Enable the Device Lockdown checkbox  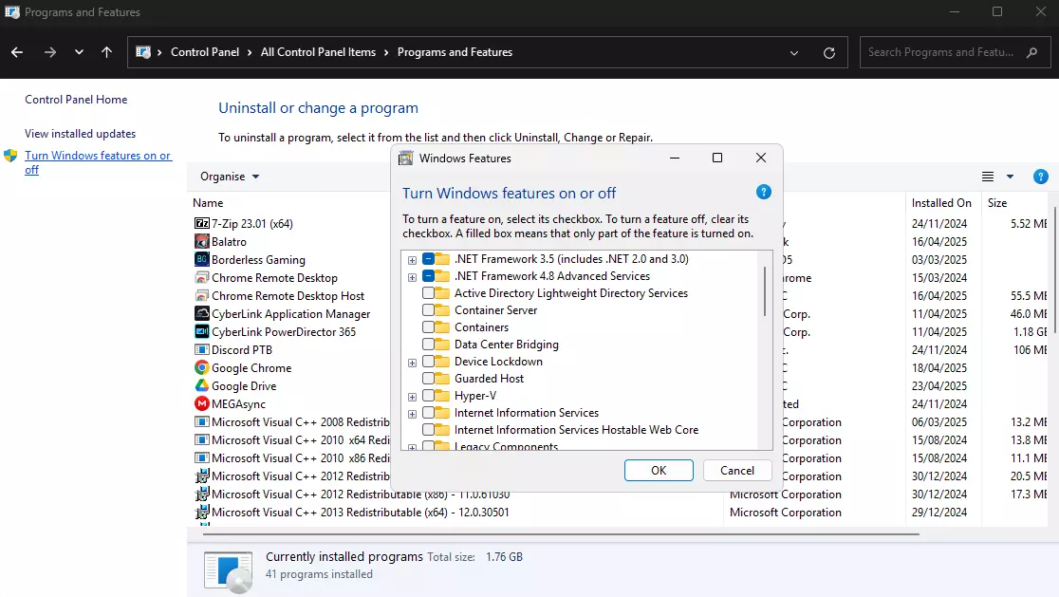[x=428, y=362]
